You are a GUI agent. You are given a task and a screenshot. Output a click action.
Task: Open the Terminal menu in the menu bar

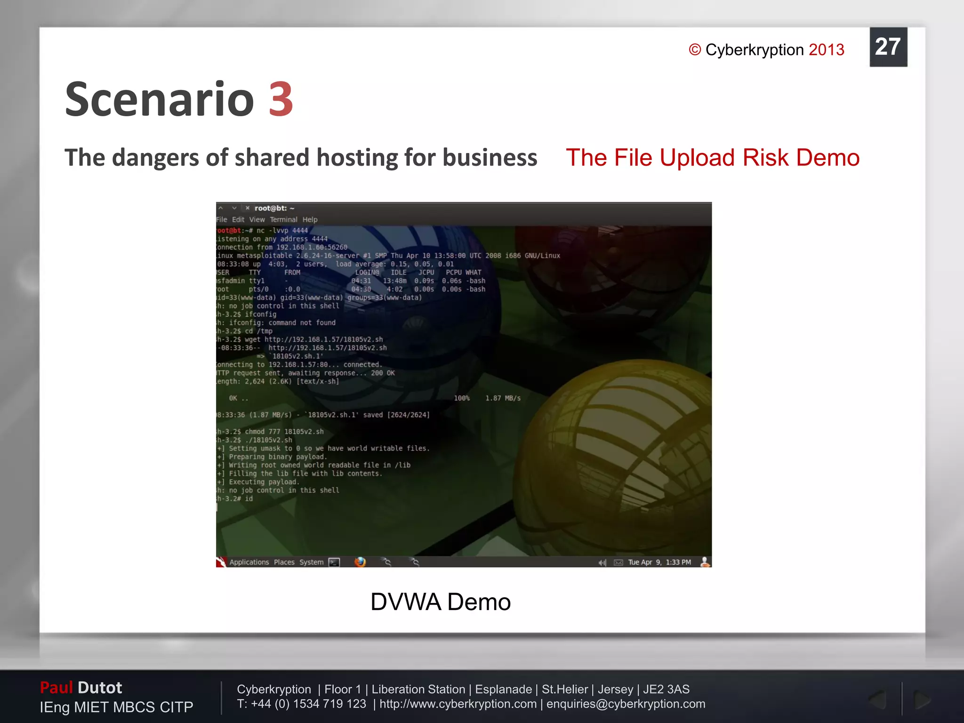283,219
